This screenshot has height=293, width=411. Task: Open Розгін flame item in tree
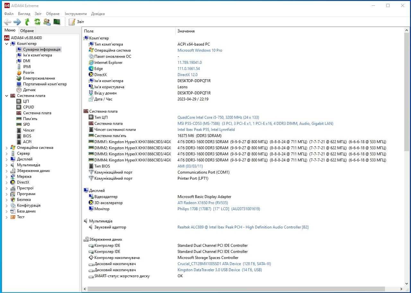click(x=29, y=73)
